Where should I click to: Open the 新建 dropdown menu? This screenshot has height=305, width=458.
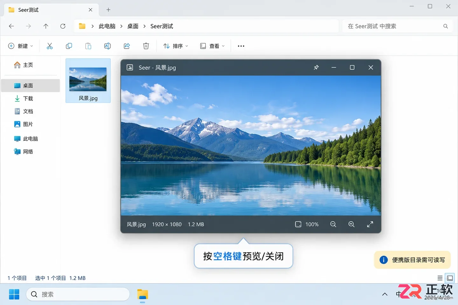[x=21, y=46]
